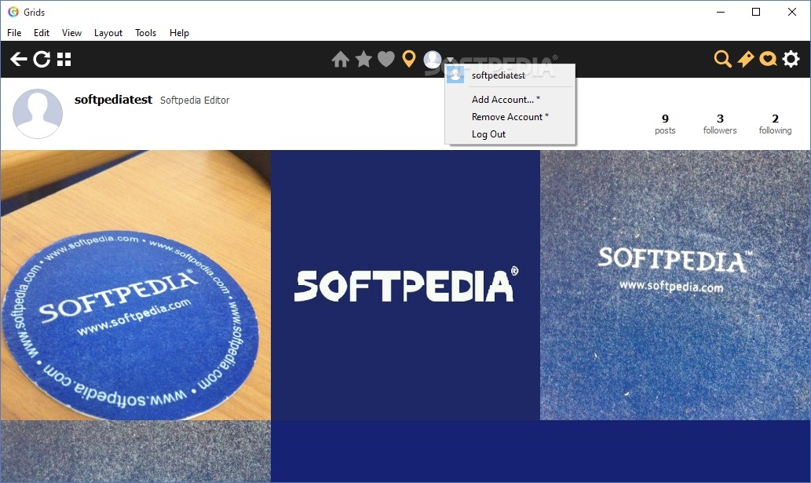Open the carpet texture Softpedia post
This screenshot has height=483, width=811.
point(675,285)
